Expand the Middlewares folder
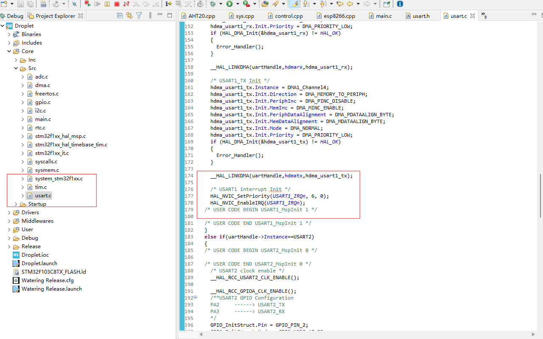The height and width of the screenshot is (339, 543). (x=9, y=221)
